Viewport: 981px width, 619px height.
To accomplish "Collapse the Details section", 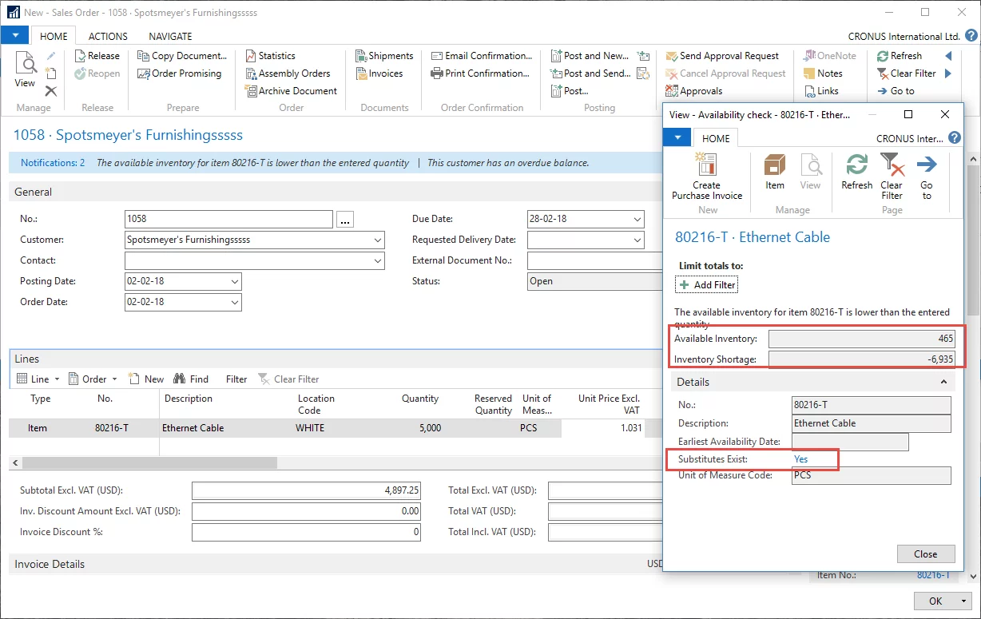I will [x=943, y=383].
